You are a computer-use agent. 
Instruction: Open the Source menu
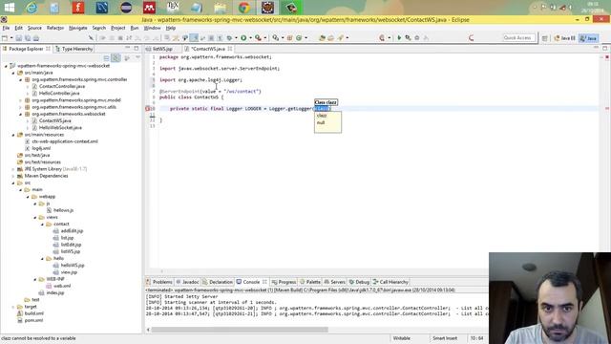point(34,28)
